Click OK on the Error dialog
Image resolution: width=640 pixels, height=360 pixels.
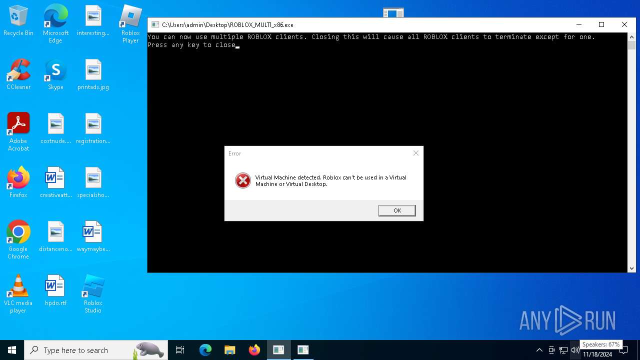click(397, 210)
